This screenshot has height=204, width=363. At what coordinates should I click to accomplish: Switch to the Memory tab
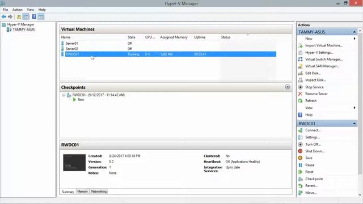tap(83, 192)
